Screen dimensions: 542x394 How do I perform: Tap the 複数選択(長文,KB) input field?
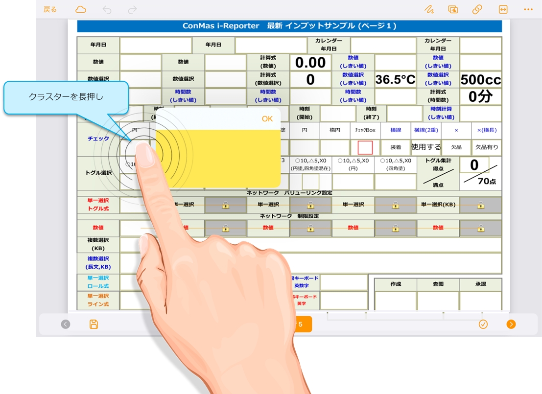click(310, 263)
